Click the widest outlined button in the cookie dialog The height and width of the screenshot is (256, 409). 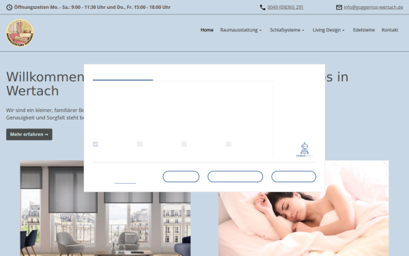[x=235, y=177]
